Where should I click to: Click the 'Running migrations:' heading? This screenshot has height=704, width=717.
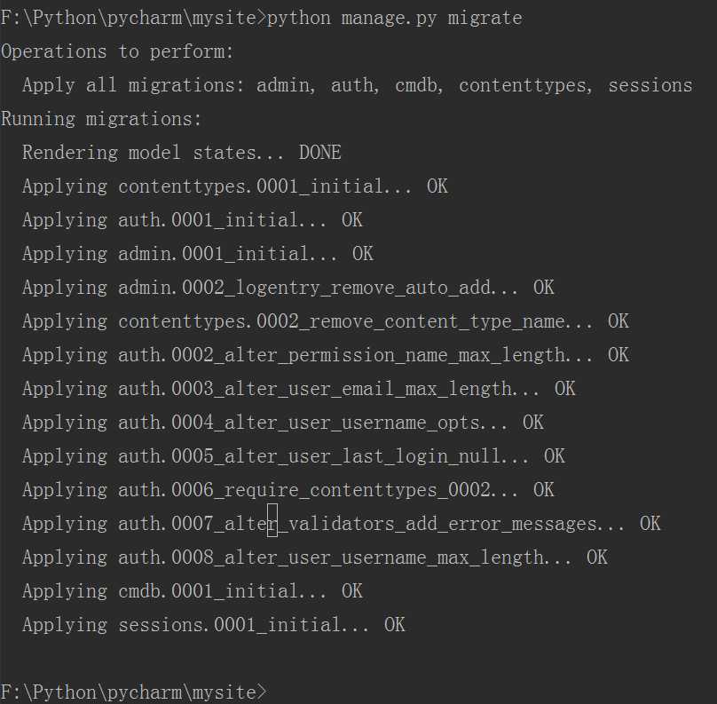point(101,119)
